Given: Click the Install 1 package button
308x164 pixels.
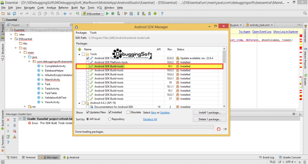Looking at the screenshot, I should click(210, 113).
